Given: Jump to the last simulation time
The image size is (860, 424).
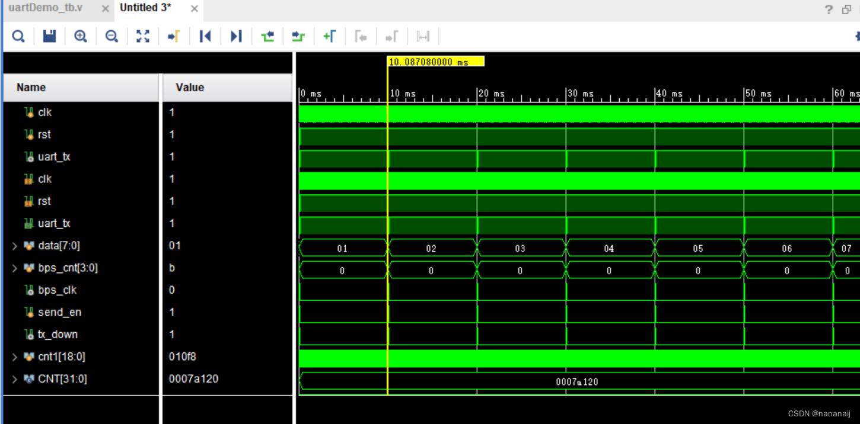Looking at the screenshot, I should (x=236, y=37).
